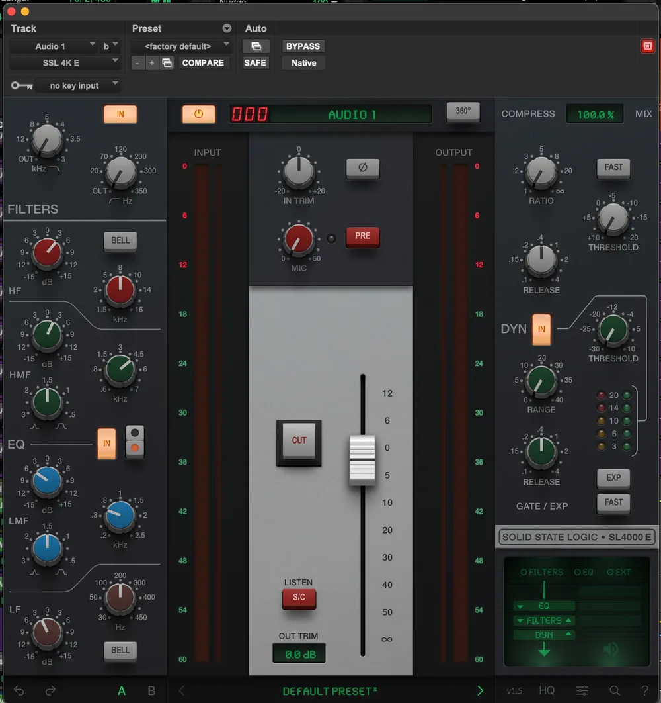Open the SSL 4K E plugin selector

[65, 63]
